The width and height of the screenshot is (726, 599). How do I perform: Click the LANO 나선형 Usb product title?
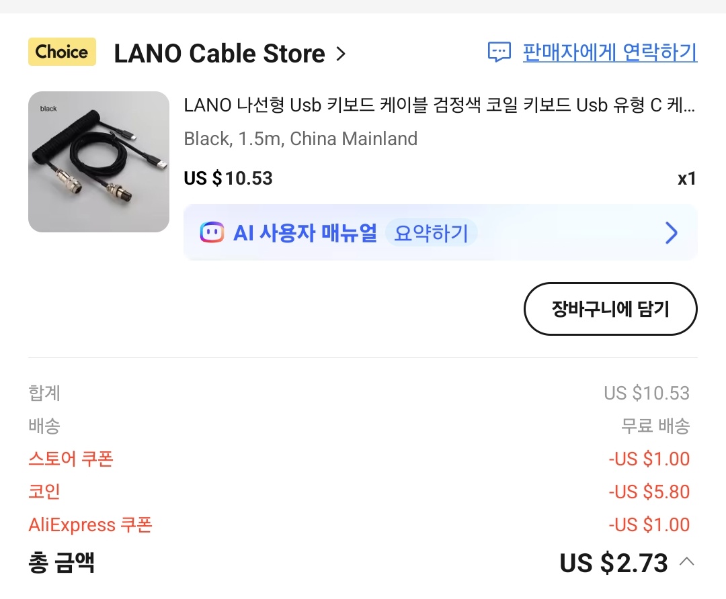tap(440, 106)
